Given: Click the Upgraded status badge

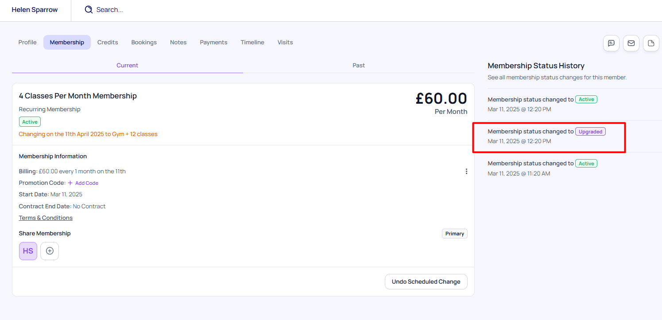Looking at the screenshot, I should click(590, 132).
